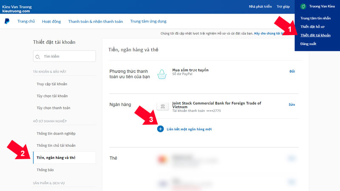Open Thanh toán & nhận thanh toán tab

95,22
